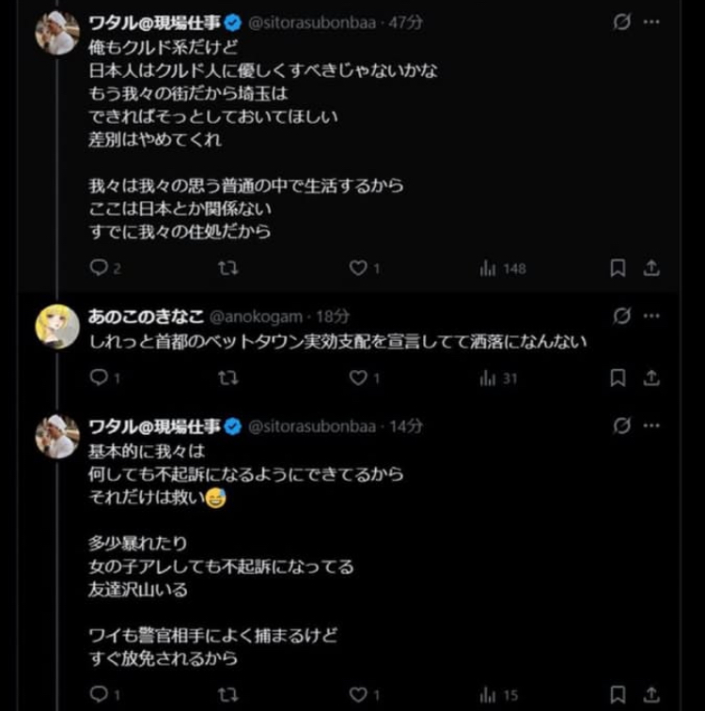Like あのこのきなこ's post
Image resolution: width=705 pixels, height=711 pixels.
[x=358, y=378]
